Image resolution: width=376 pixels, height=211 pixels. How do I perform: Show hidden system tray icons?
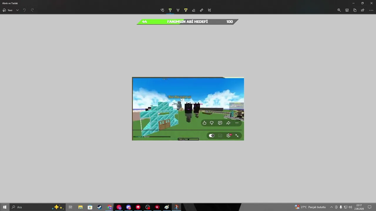coord(332,207)
